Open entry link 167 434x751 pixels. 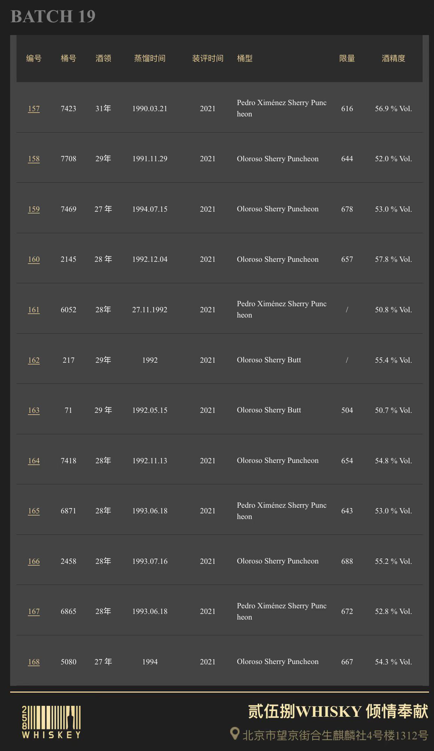(34, 611)
